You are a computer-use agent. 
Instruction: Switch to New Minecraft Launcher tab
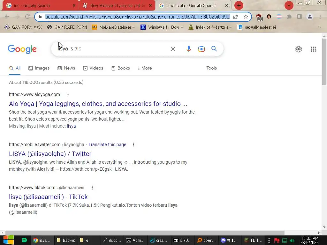pyautogui.click(x=117, y=5)
